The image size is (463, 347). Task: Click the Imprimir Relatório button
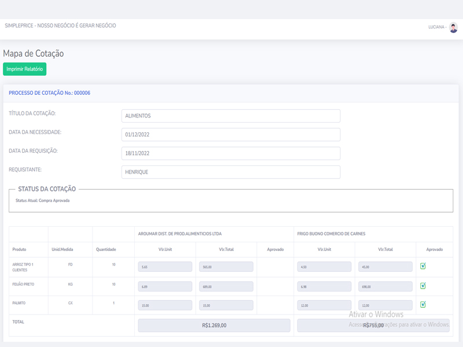coord(24,69)
